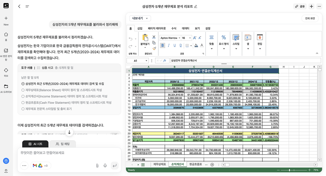Toggle Italic formatting
The width and height of the screenshot is (326, 176).
coord(169,45)
